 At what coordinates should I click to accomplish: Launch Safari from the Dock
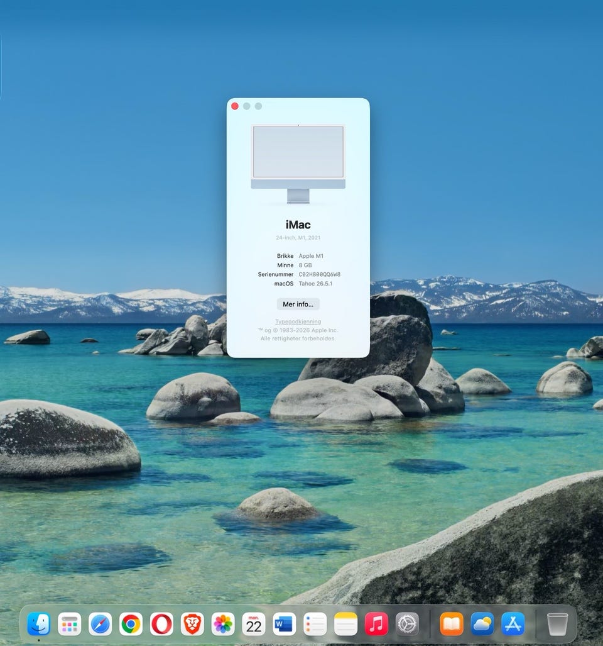click(x=100, y=624)
